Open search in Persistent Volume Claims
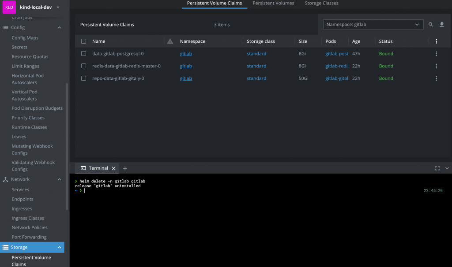This screenshot has width=452, height=267. pos(431,25)
